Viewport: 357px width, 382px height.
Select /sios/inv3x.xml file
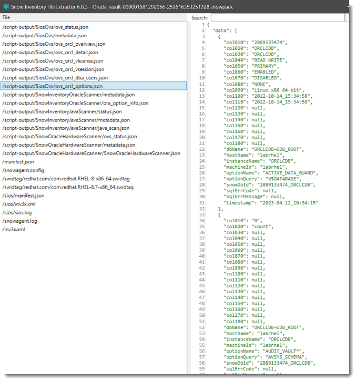pyautogui.click(x=19, y=204)
